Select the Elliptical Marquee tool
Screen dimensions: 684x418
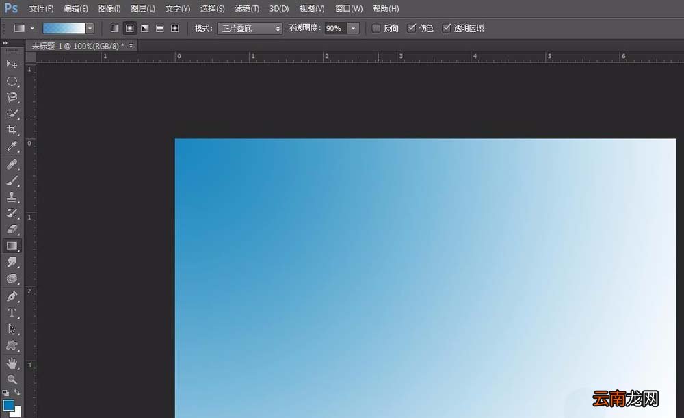pos(12,81)
